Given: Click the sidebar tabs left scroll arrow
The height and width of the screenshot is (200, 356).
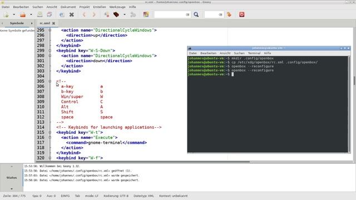Looking at the screenshot, I should click(x=2, y=23).
